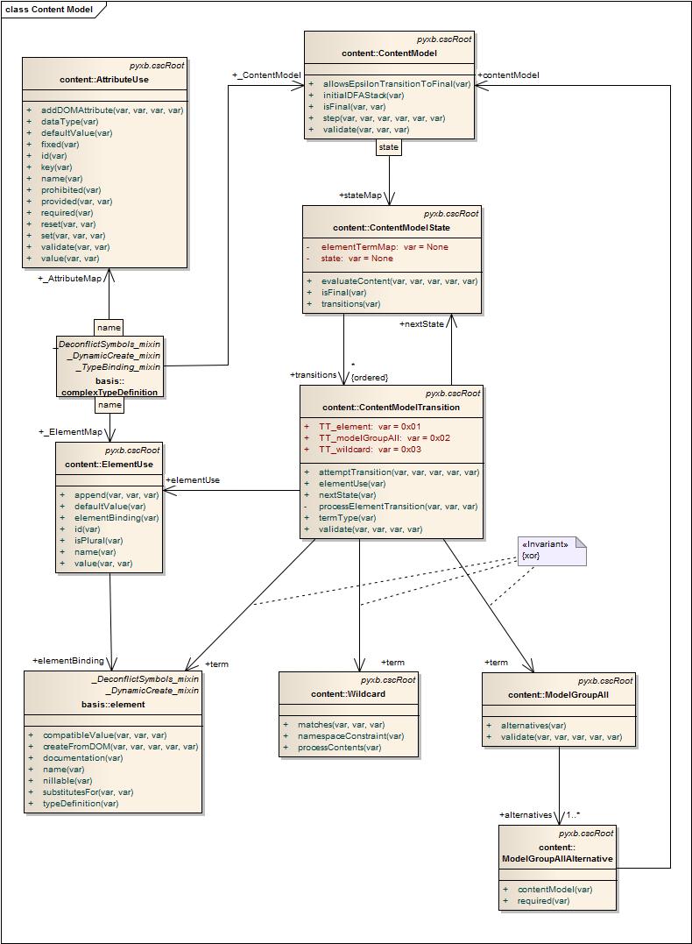Screen dimensions: 692x944
Task: Click the +stateMap role label
Action: coord(360,195)
